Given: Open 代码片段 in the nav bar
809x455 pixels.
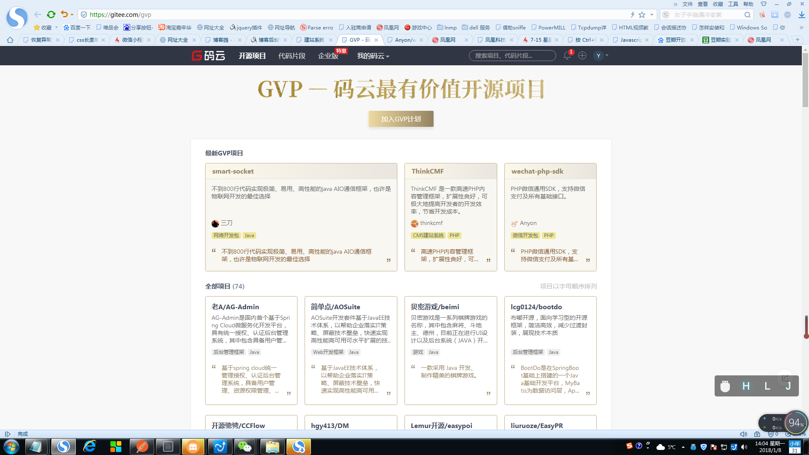Looking at the screenshot, I should (x=292, y=56).
